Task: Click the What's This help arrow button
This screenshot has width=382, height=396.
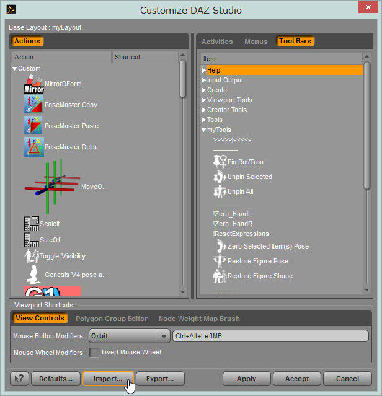Action: (x=19, y=379)
